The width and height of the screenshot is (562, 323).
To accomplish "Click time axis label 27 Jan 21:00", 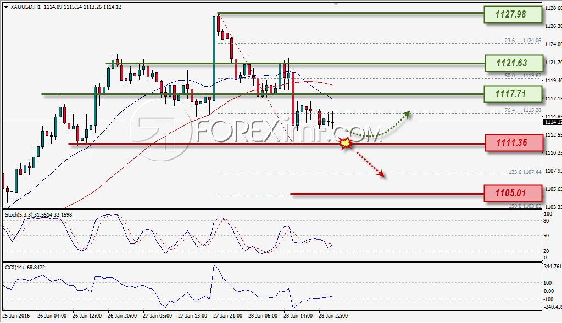I will tap(227, 316).
